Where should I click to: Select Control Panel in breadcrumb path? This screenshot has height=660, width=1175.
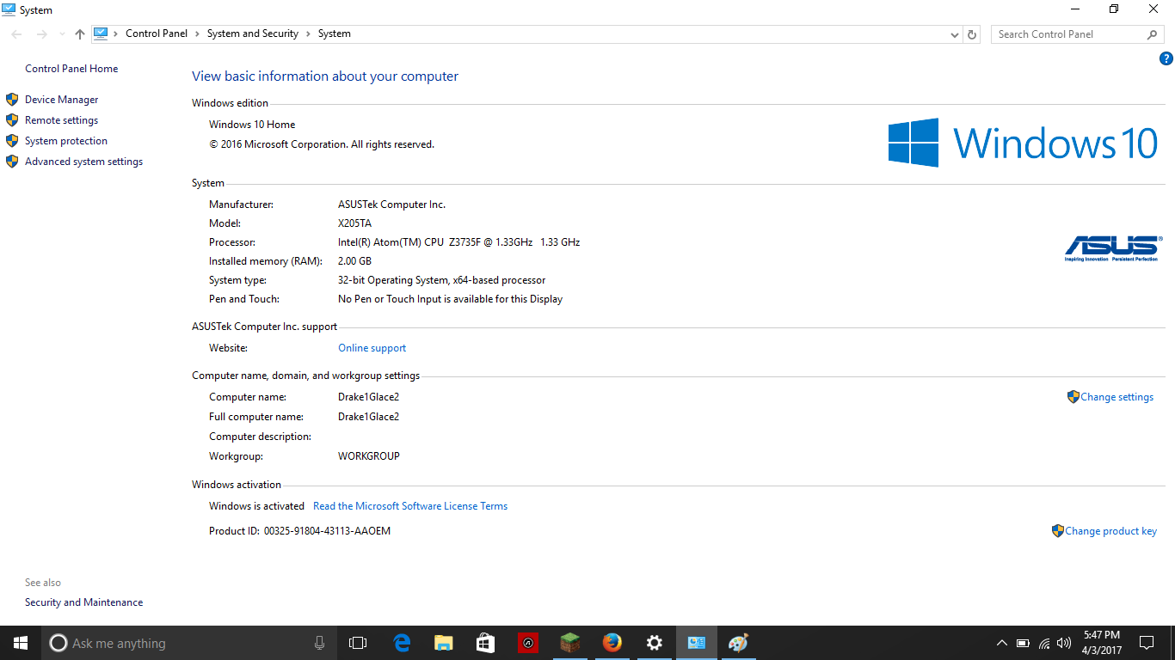click(x=156, y=34)
